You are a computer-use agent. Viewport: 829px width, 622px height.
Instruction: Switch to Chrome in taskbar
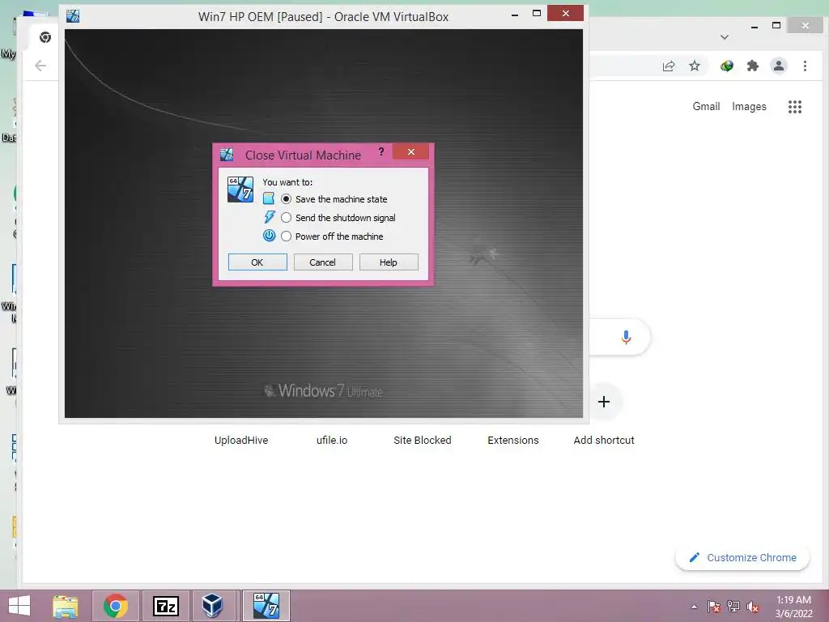coord(116,606)
